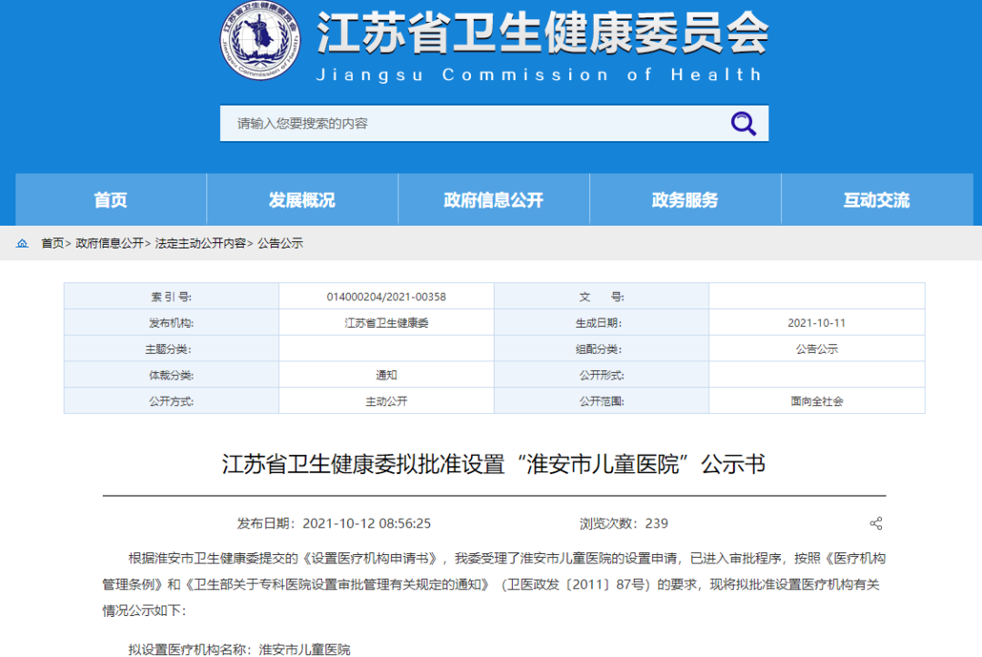982x657 pixels.
Task: Click the view count 浏览次数：239
Action: click(624, 523)
